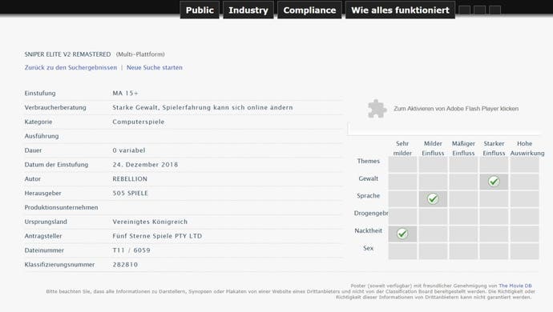
Task: Click the Datum der Einstufung label
Action: tap(56, 165)
